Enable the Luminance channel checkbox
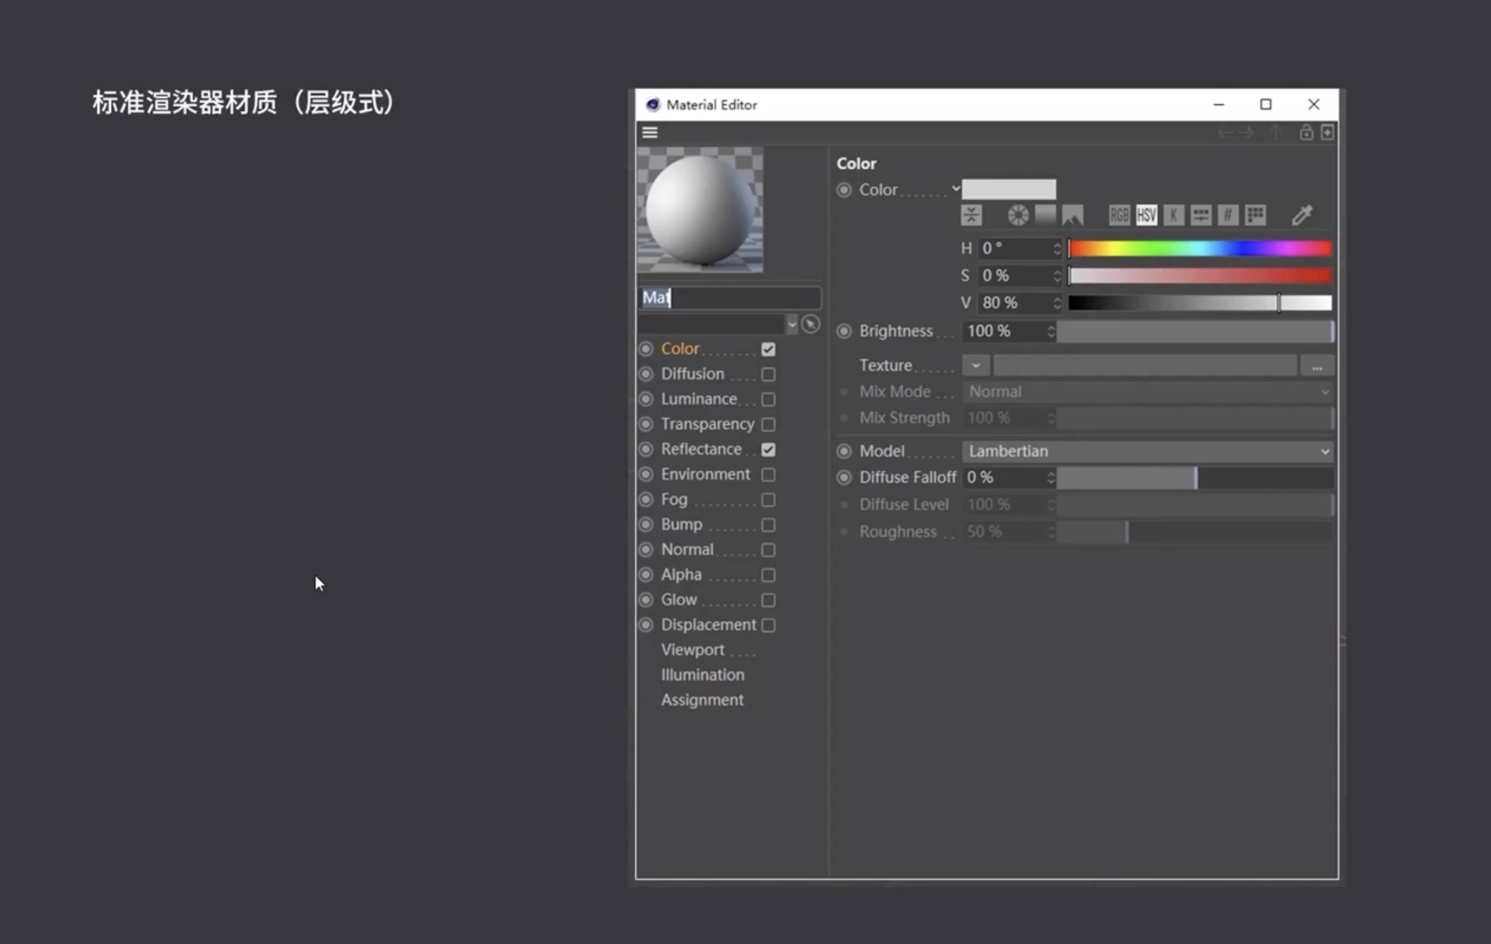The height and width of the screenshot is (944, 1491). tap(768, 399)
